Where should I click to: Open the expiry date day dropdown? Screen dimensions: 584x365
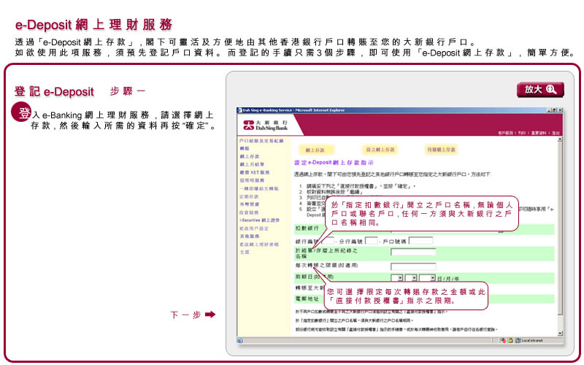click(397, 278)
